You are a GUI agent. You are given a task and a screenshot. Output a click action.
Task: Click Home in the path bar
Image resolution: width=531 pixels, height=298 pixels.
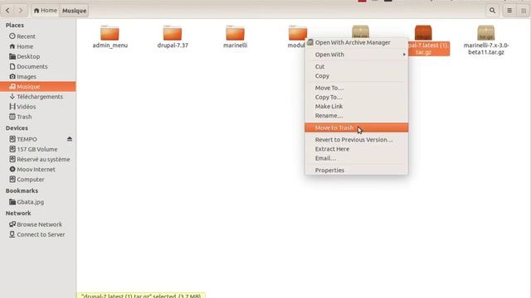click(46, 11)
